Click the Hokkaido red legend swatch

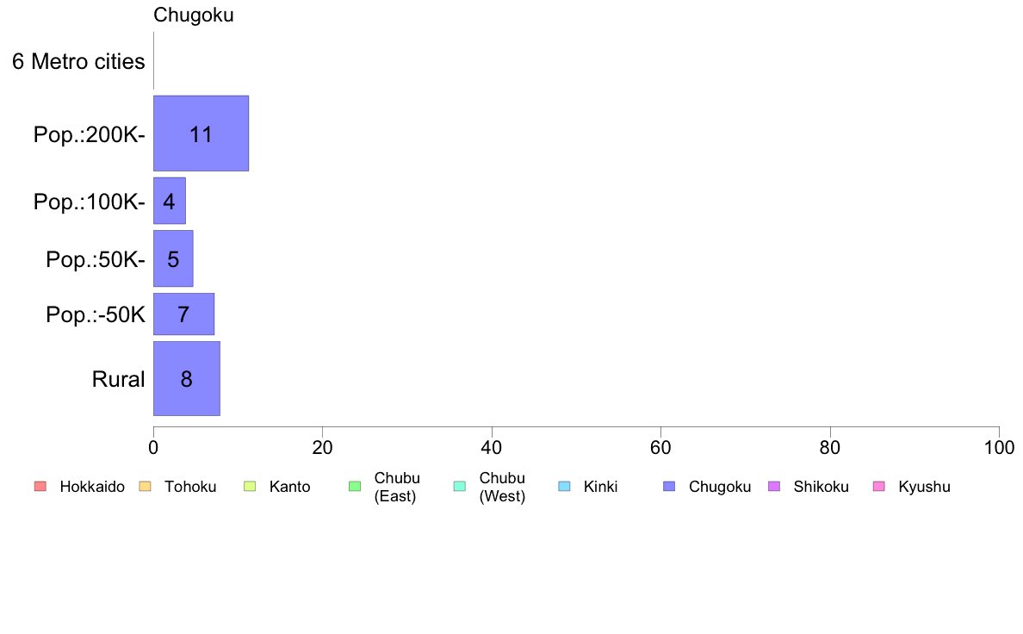(40, 487)
